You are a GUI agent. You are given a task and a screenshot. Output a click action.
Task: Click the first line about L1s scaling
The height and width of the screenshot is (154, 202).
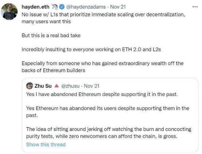click(103, 18)
